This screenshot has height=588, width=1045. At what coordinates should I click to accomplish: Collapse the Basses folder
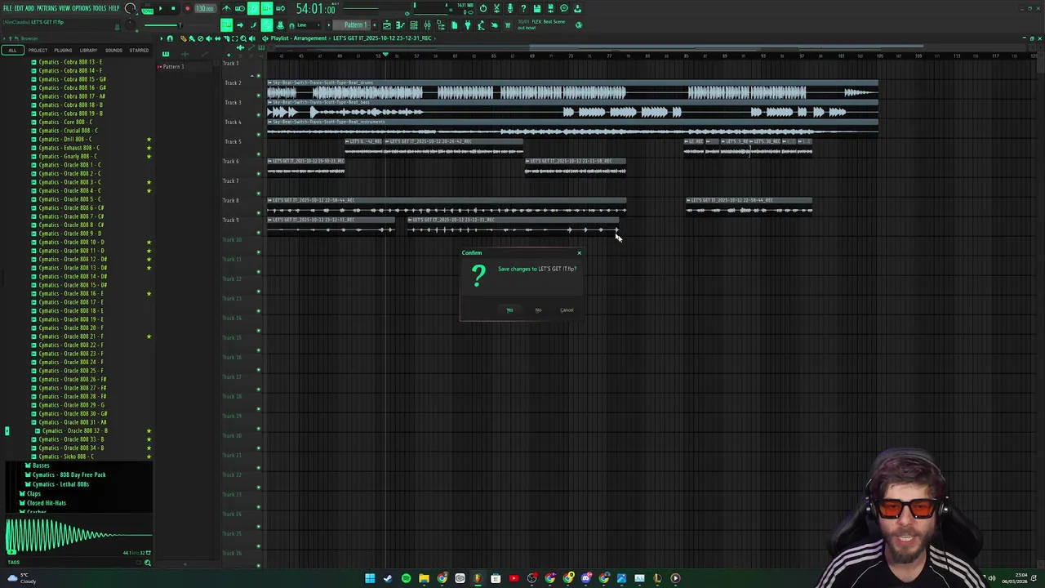(37, 465)
